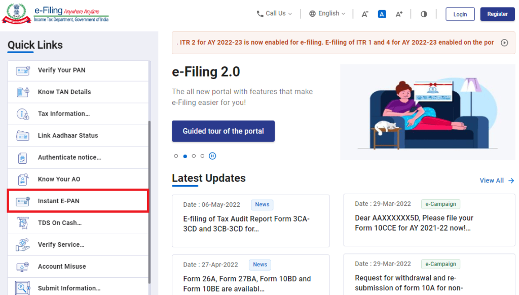Open the Know TAN Details quick link
Viewport: 519px width, 295px height.
click(x=78, y=92)
